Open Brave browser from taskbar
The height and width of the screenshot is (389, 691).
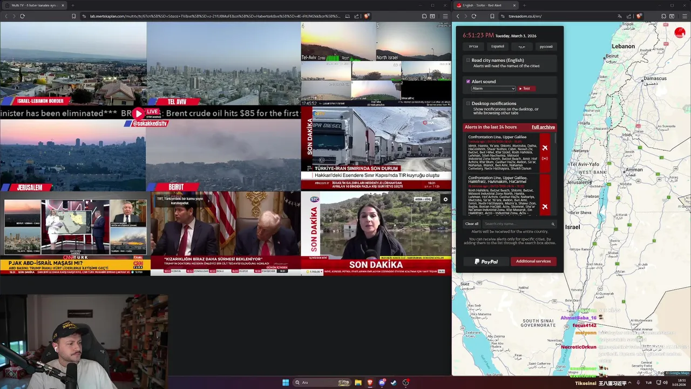370,383
